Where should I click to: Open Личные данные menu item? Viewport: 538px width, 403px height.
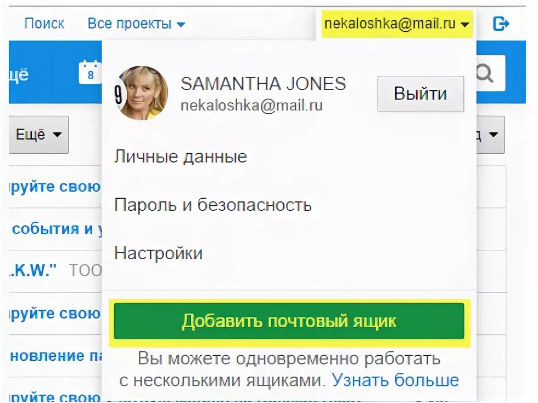[x=181, y=156]
